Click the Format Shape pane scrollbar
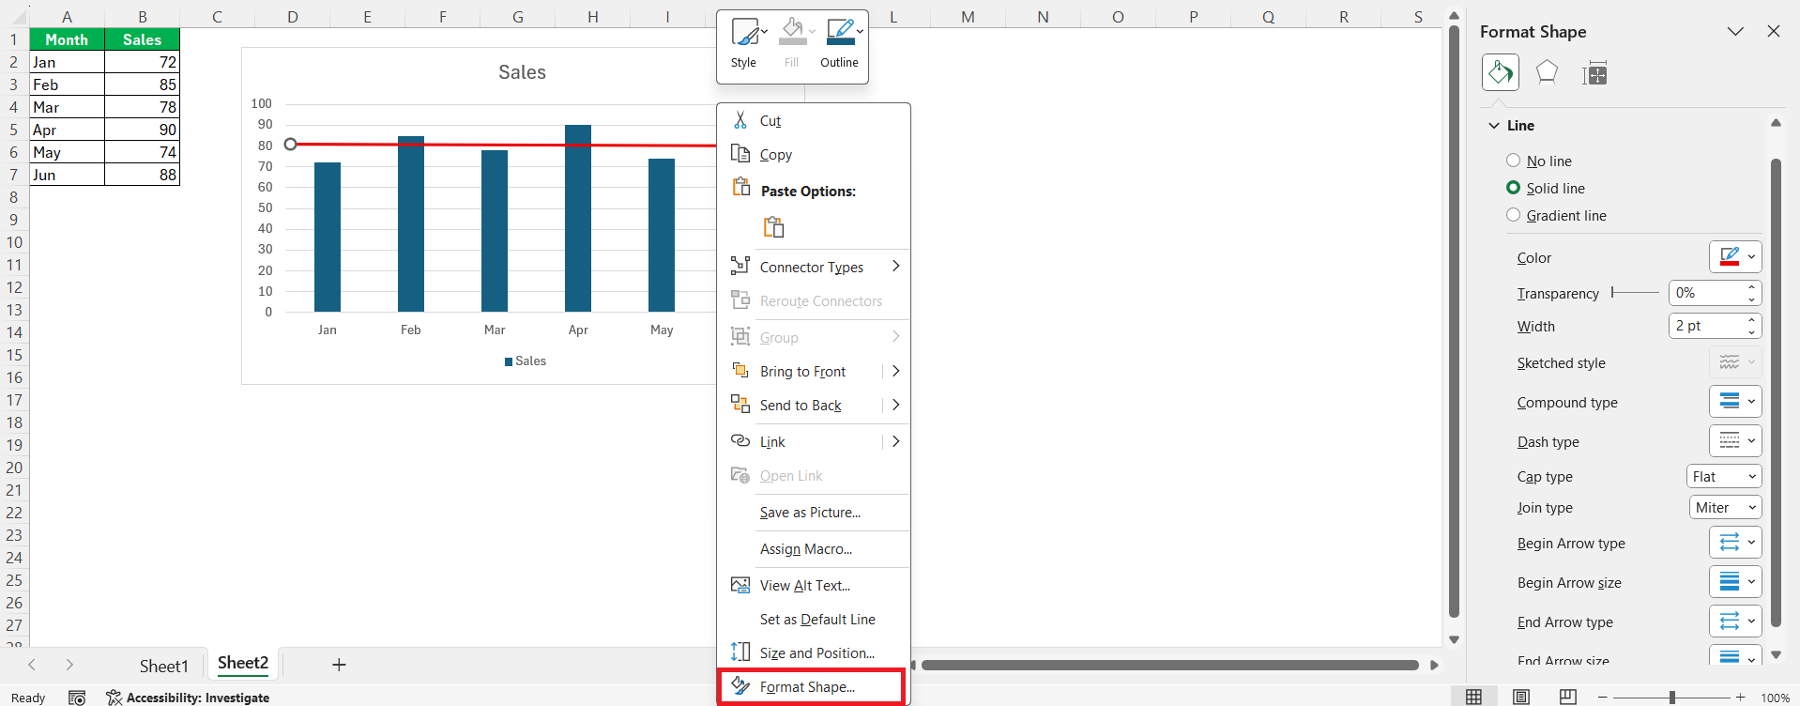The image size is (1800, 706). point(1776,392)
